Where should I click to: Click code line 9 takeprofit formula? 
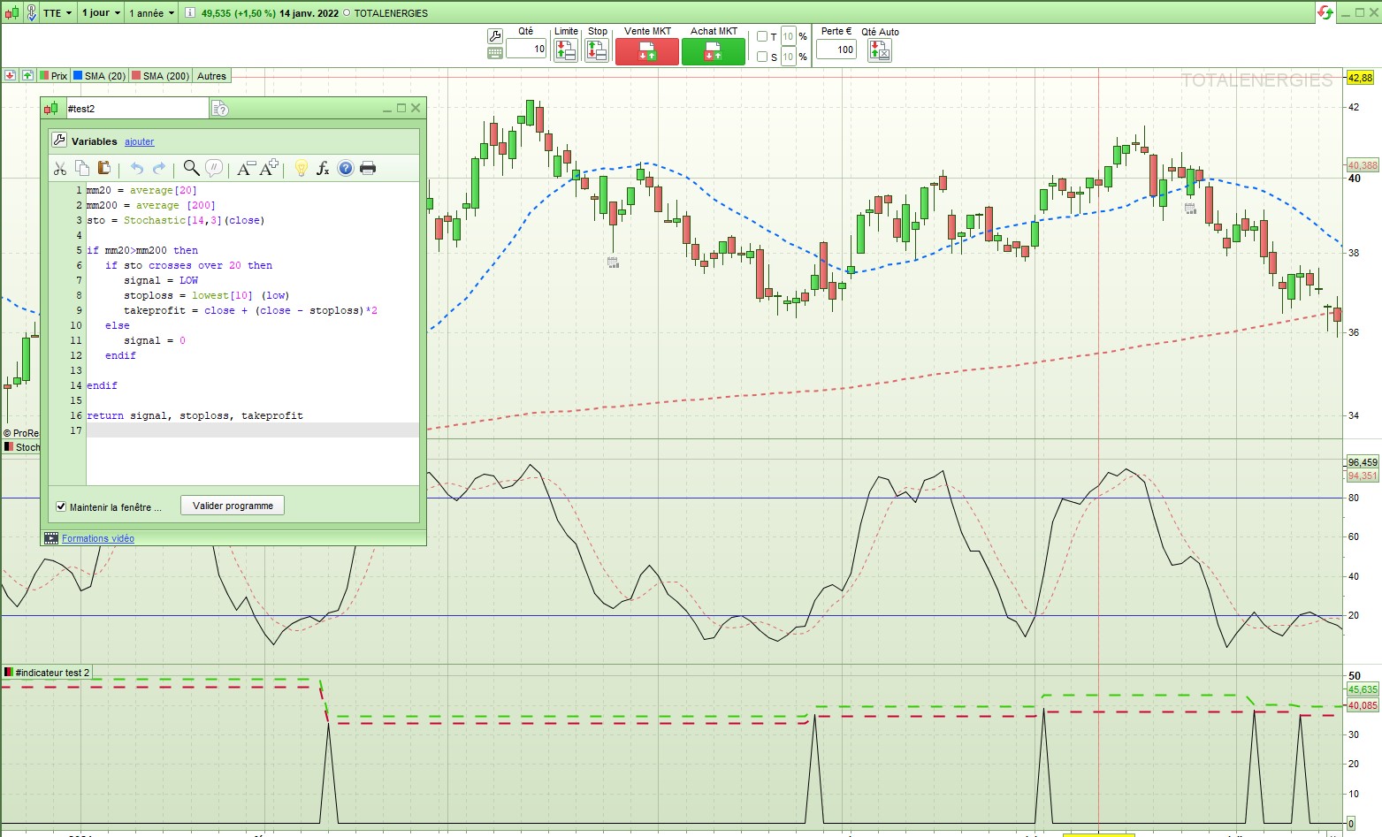click(250, 310)
